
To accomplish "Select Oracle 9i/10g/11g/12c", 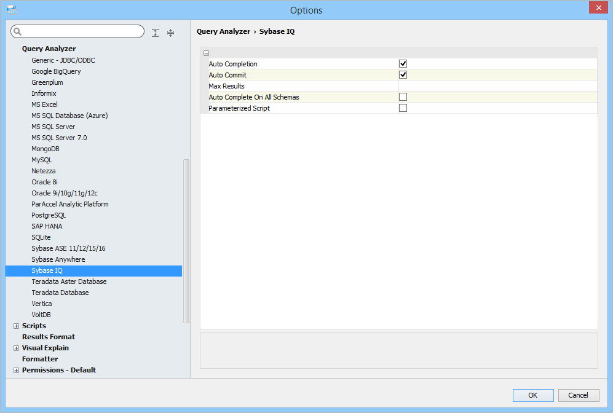I will point(64,193).
